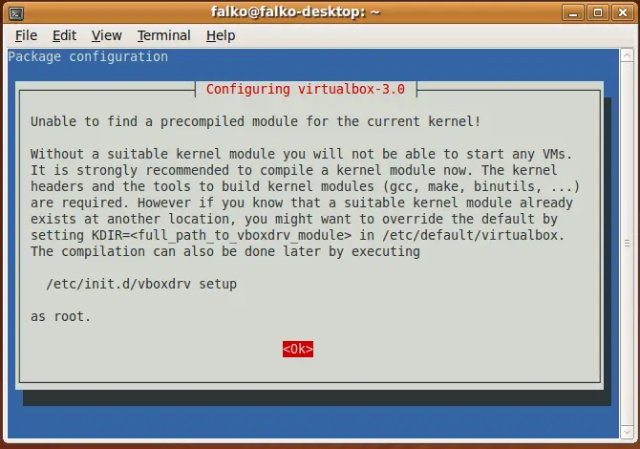The height and width of the screenshot is (449, 640).
Task: Click the scrollbar down arrow
Action: coord(627,432)
